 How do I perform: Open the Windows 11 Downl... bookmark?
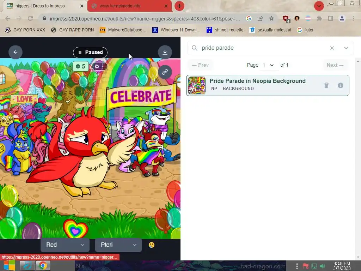point(176,30)
